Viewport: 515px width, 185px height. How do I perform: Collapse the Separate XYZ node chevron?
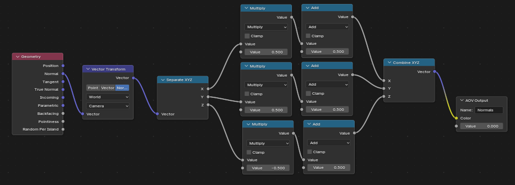point(163,80)
